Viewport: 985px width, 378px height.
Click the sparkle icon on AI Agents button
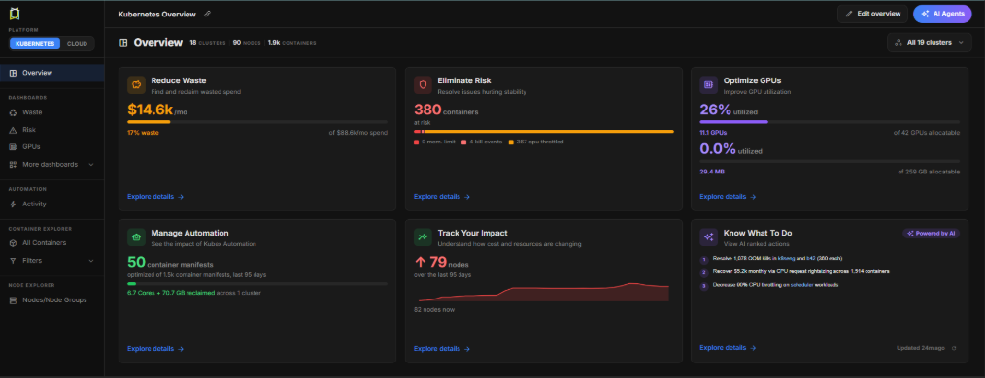pos(927,14)
